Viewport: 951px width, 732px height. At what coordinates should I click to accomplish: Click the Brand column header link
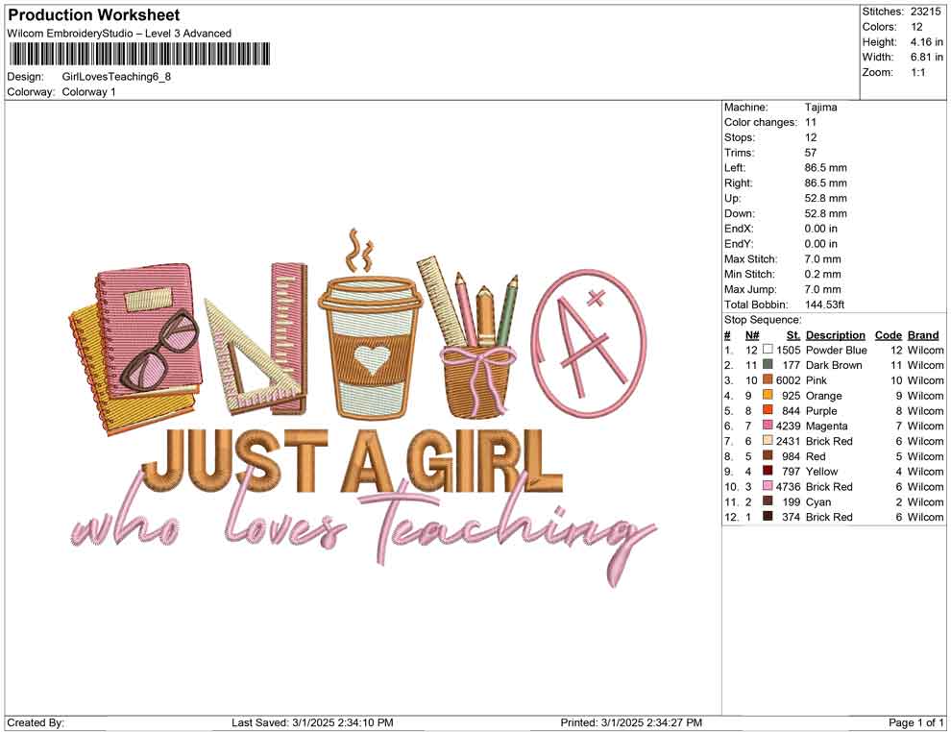[922, 334]
